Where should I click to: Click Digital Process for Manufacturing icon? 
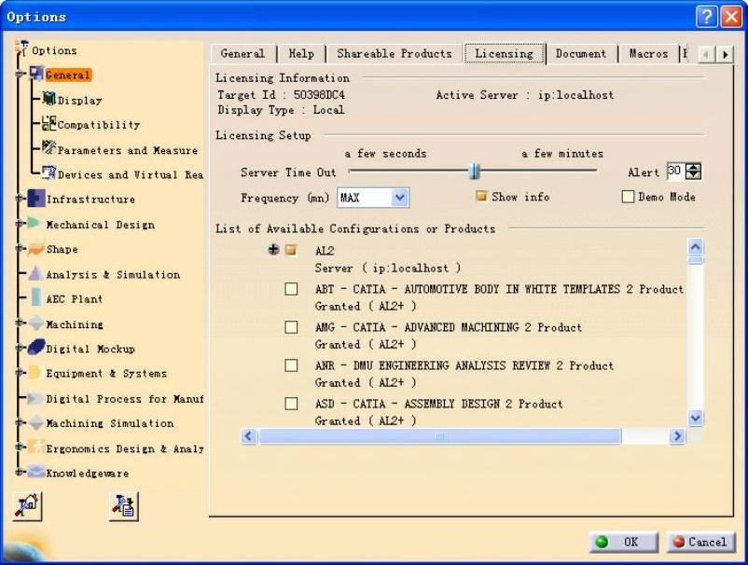35,398
